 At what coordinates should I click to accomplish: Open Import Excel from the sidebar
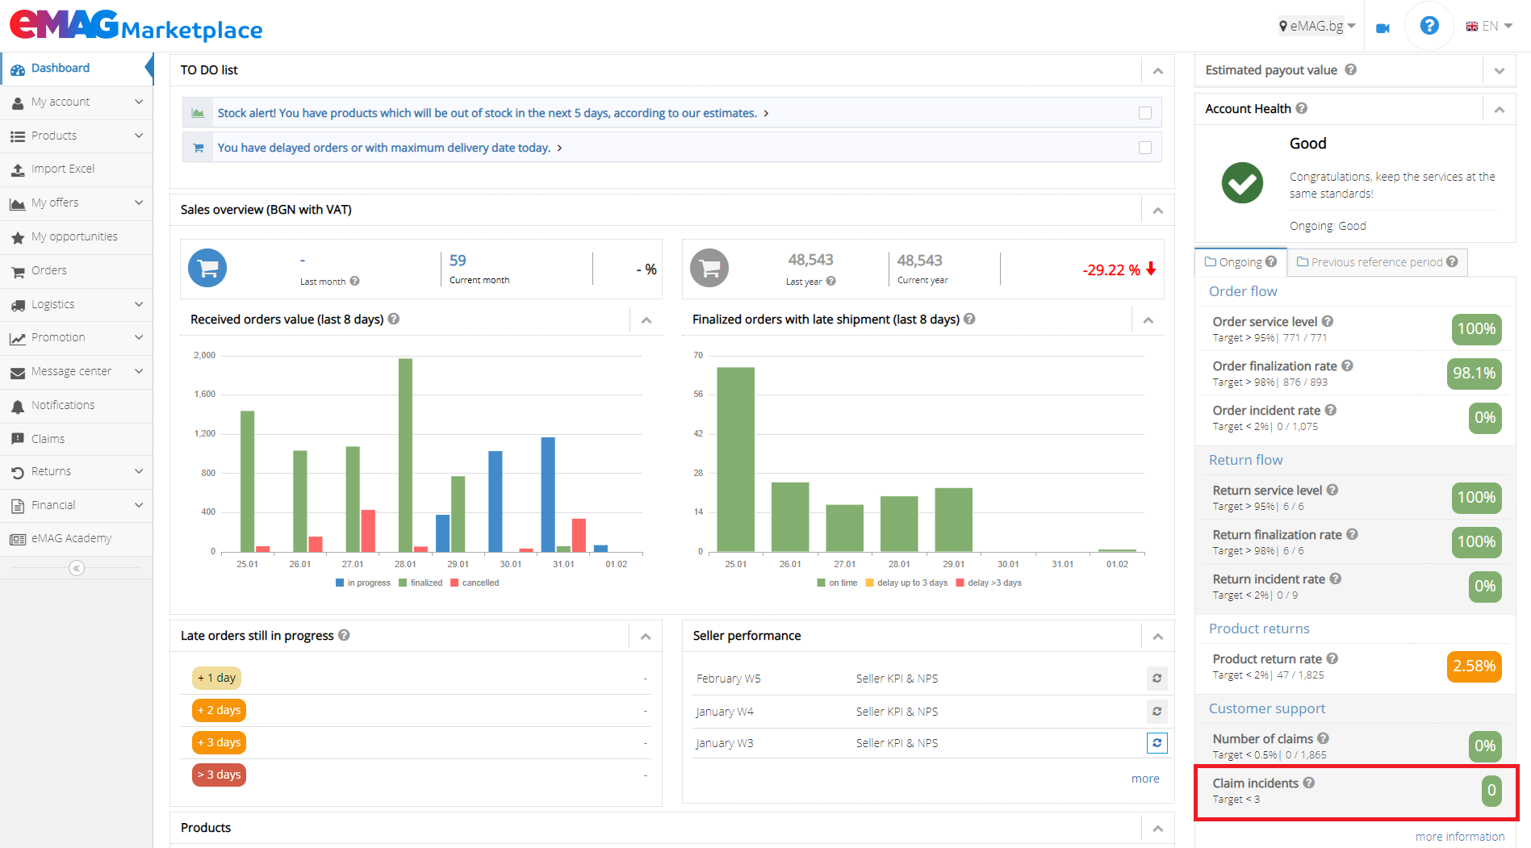(63, 169)
